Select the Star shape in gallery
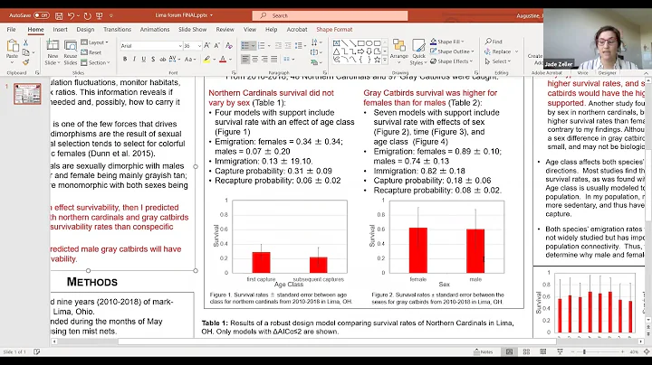 [377, 60]
